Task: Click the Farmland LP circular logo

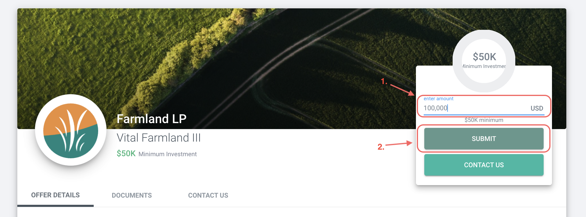Action: [x=71, y=130]
